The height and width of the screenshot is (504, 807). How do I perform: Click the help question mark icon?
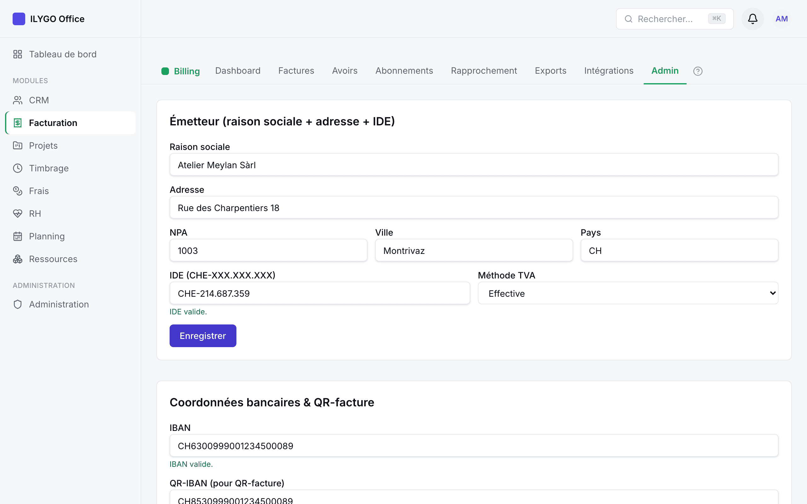[x=698, y=71]
